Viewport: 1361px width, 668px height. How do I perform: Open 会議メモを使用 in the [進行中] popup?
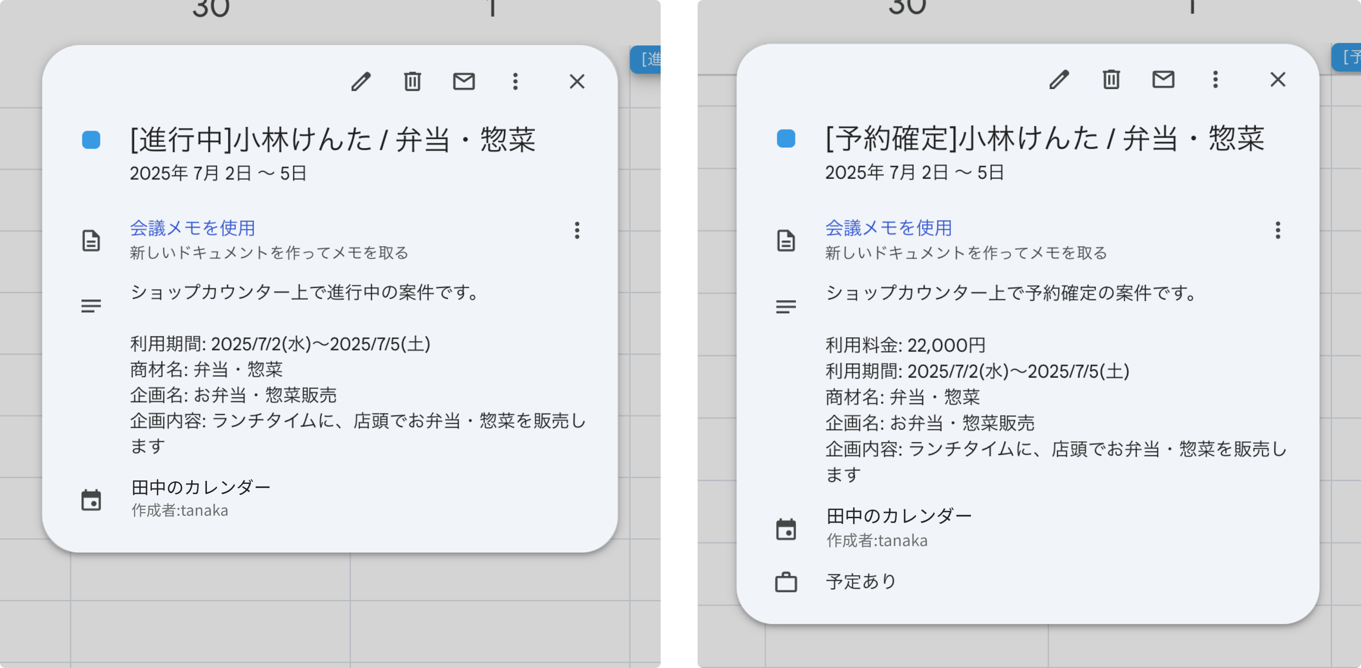tap(192, 228)
